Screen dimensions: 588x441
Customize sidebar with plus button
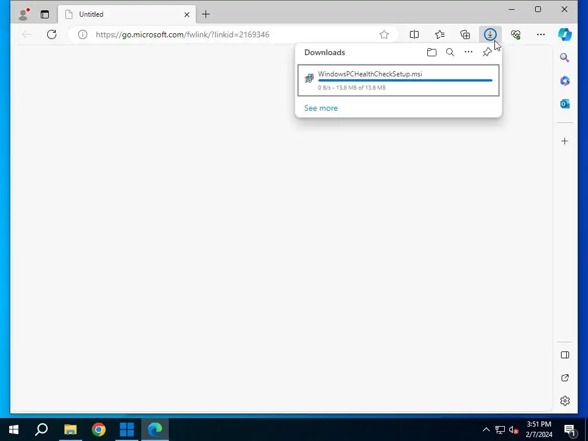pyautogui.click(x=565, y=141)
